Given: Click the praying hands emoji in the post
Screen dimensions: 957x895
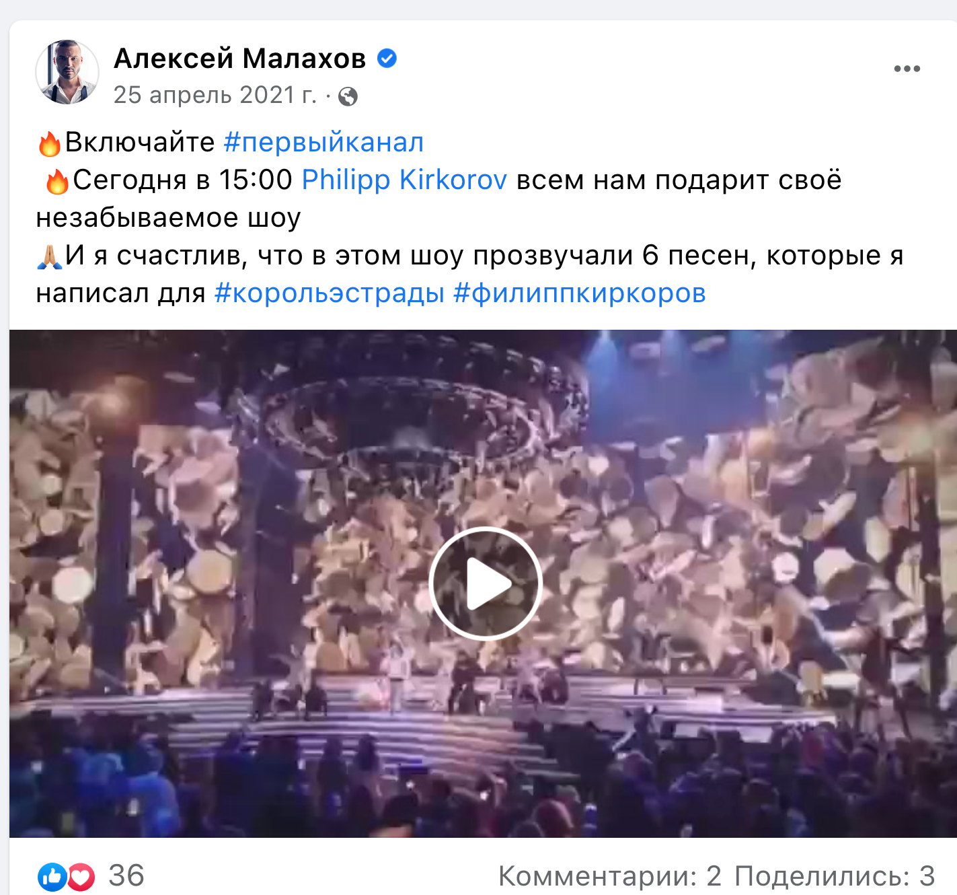Looking at the screenshot, I should [49, 256].
